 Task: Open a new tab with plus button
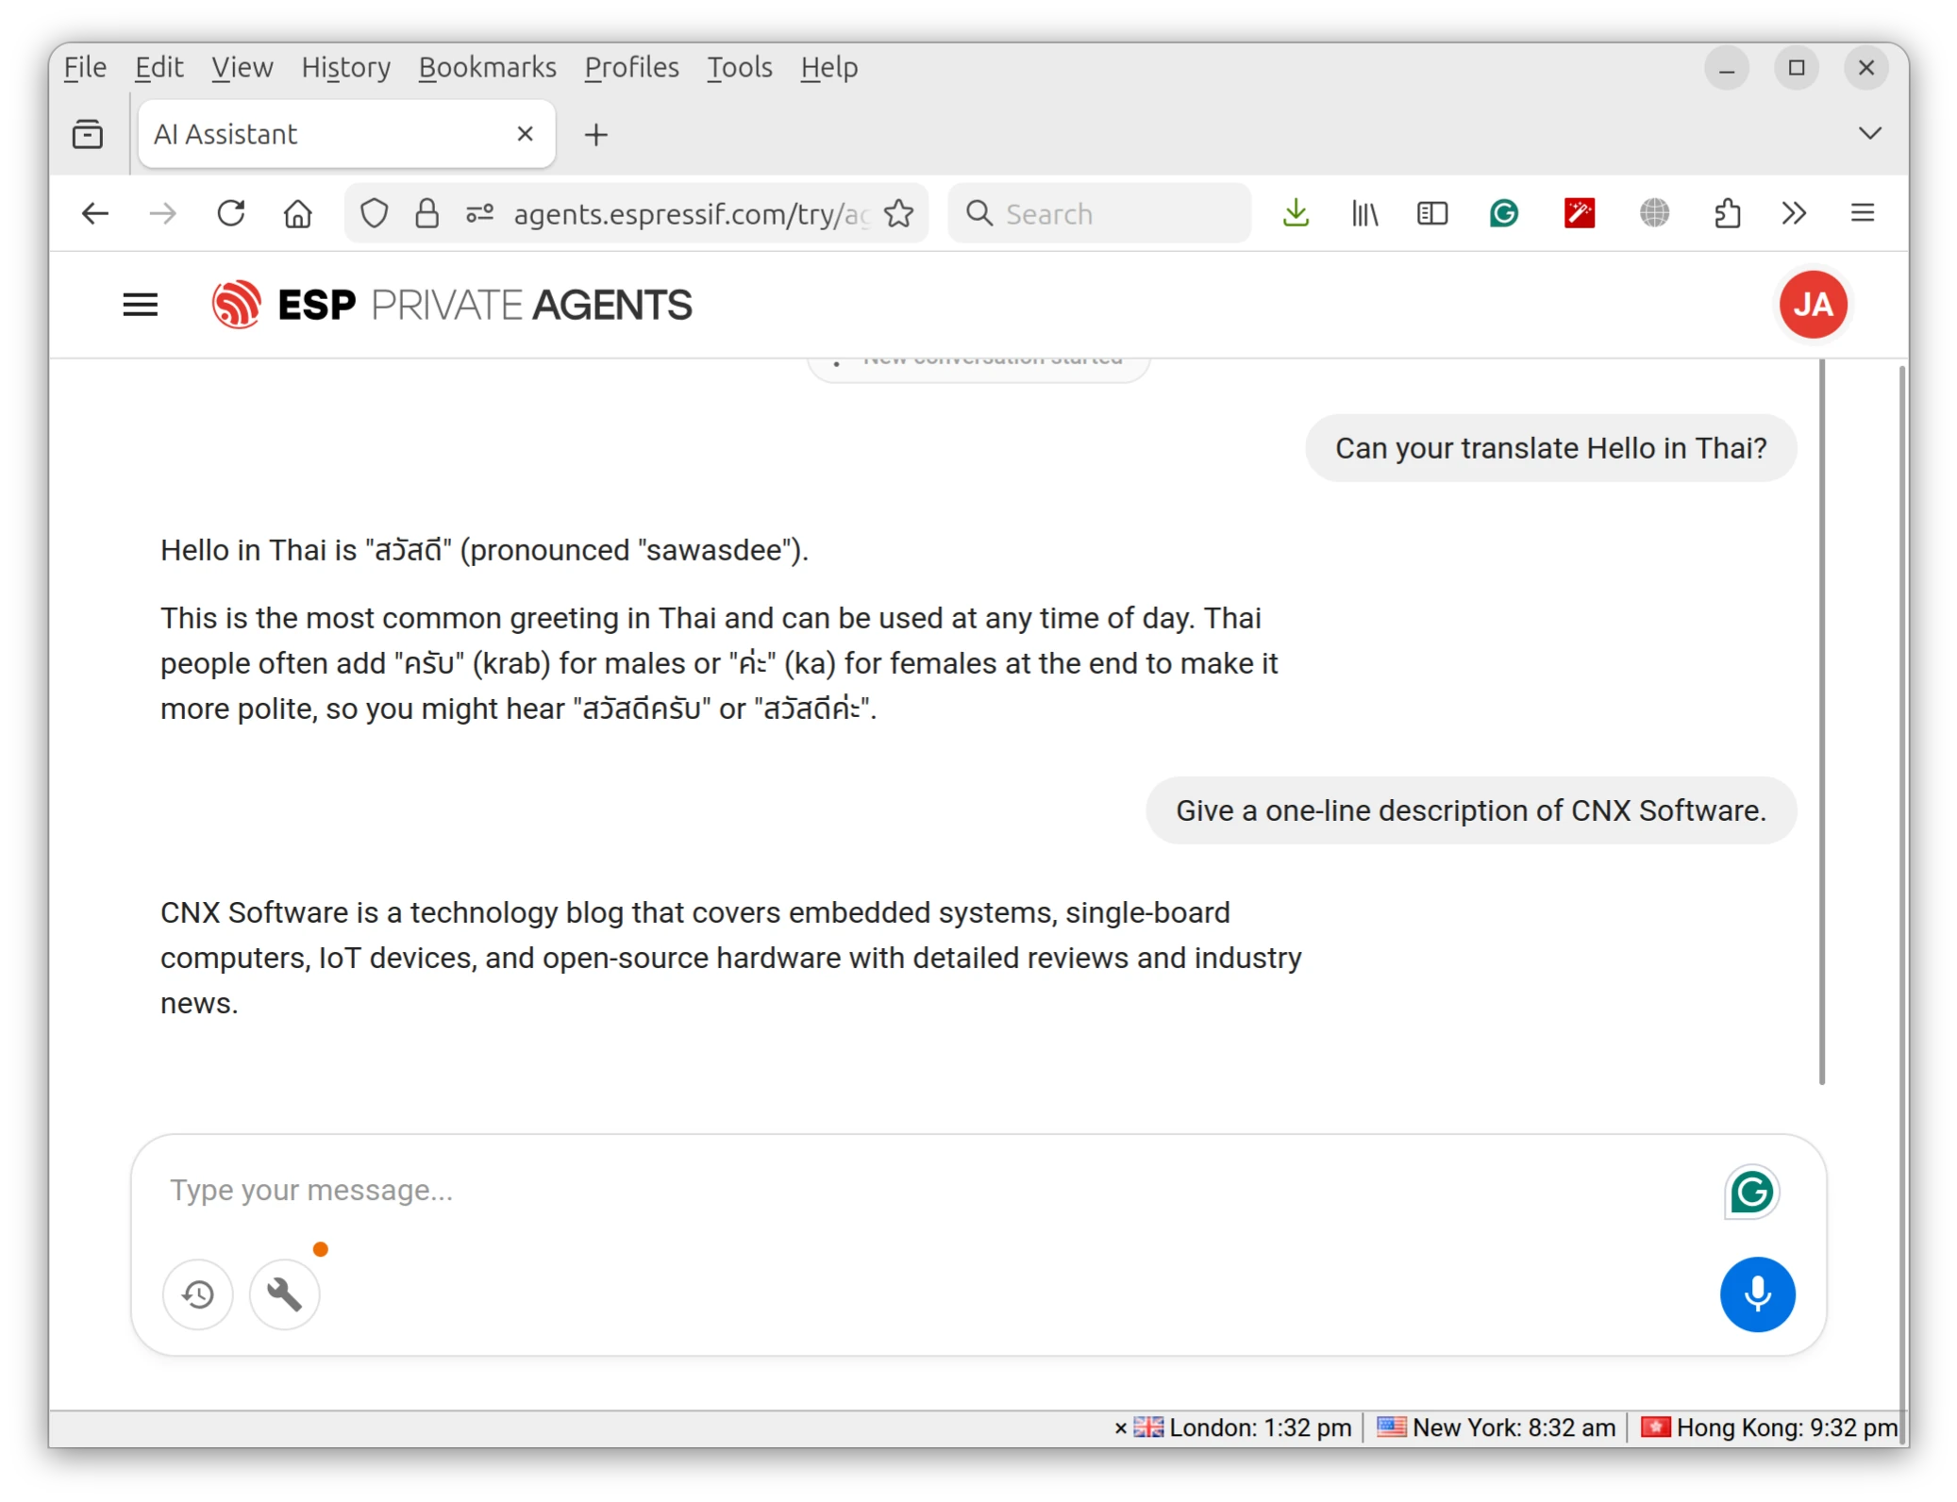596,135
